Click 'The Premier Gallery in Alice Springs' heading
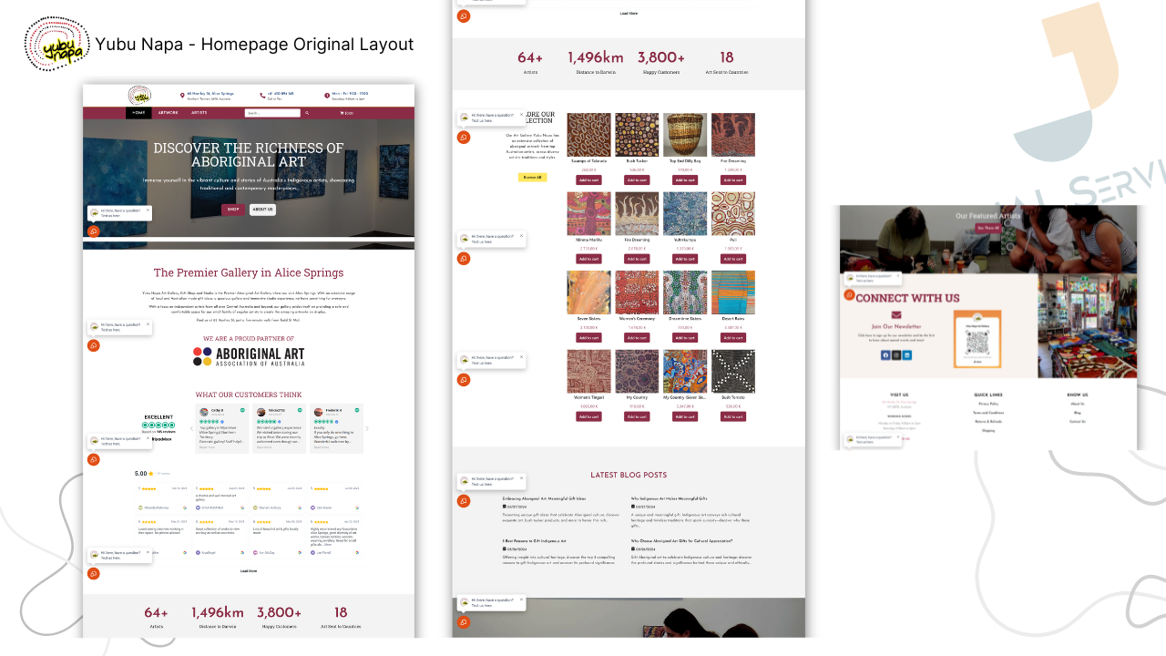The width and height of the screenshot is (1166, 656). coord(249,272)
